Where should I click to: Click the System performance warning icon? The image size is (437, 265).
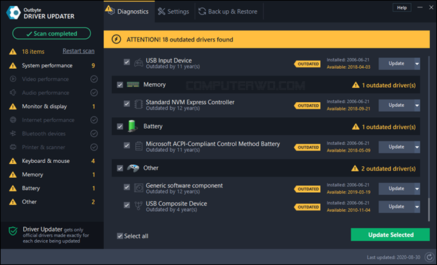(x=13, y=65)
